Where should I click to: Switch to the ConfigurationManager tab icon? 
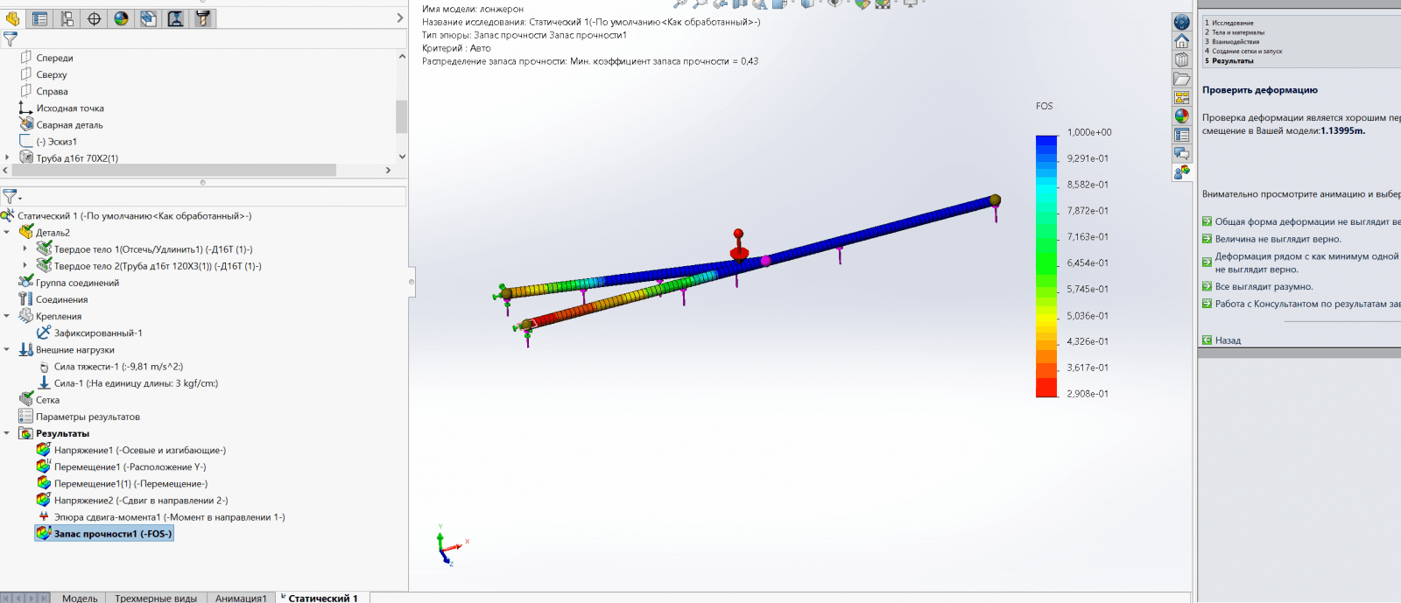[67, 18]
